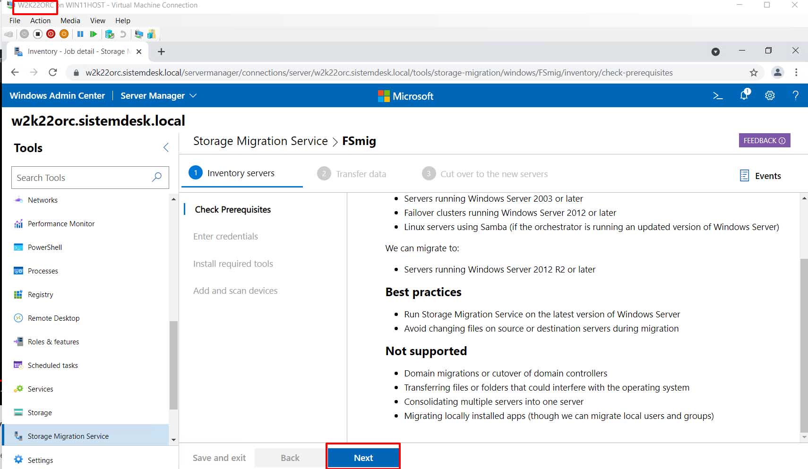Turn off the VM with the stop icon
The width and height of the screenshot is (808, 469).
point(38,34)
